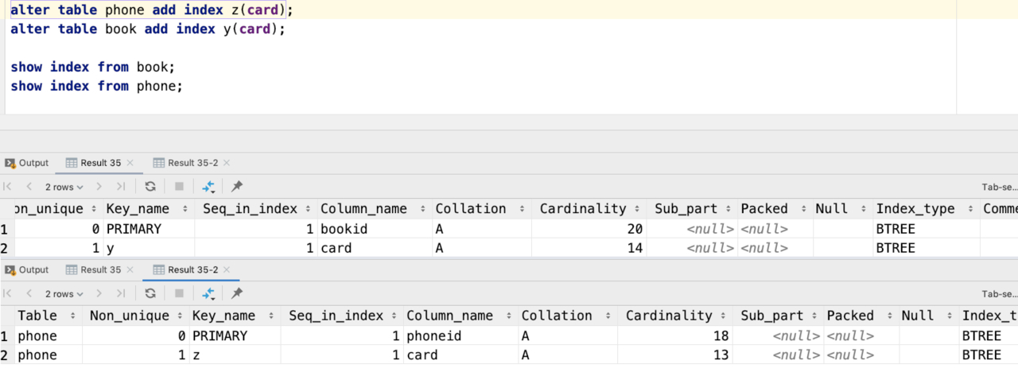This screenshot has height=368, width=1018.
Task: Go to next page in upper result toolbar
Action: coord(99,187)
